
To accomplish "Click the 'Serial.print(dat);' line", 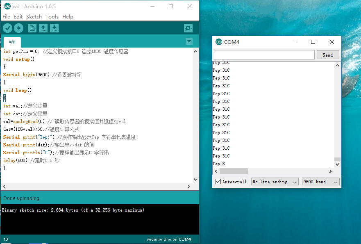I will pyautogui.click(x=49, y=145).
